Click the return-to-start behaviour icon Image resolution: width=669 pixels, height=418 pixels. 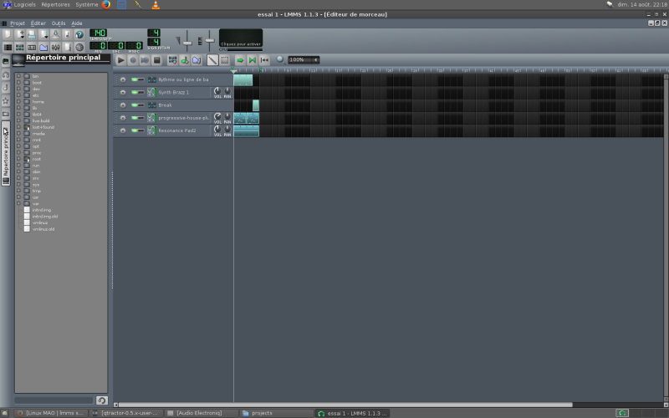[264, 60]
